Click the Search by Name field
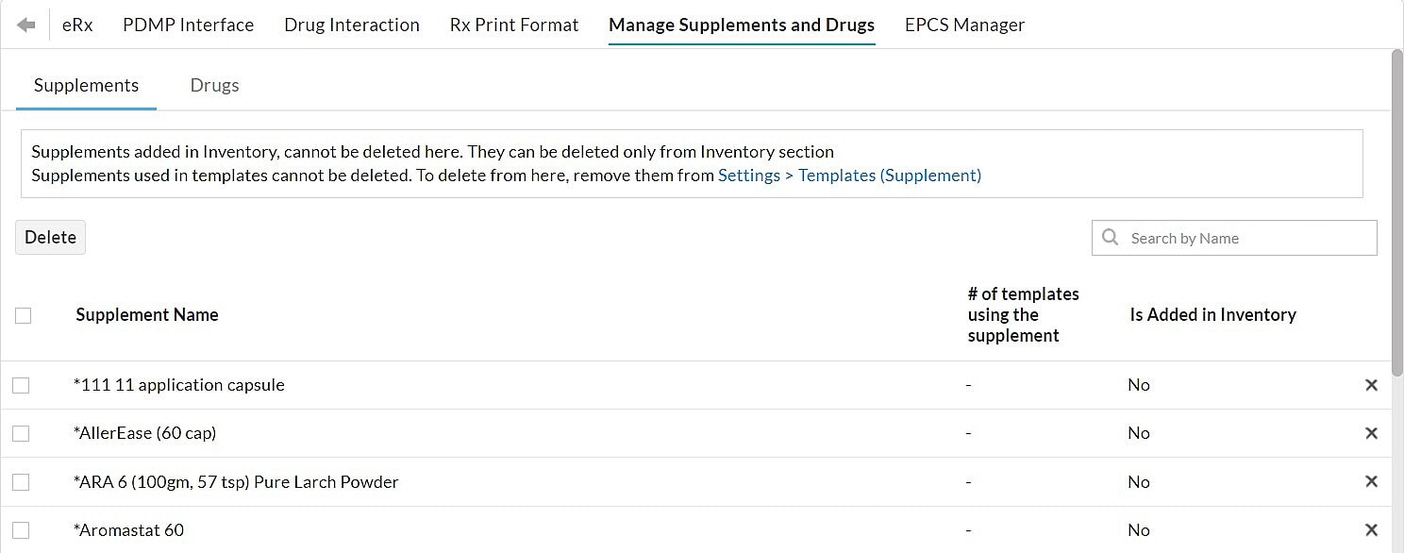This screenshot has height=553, width=1404. coord(1245,238)
